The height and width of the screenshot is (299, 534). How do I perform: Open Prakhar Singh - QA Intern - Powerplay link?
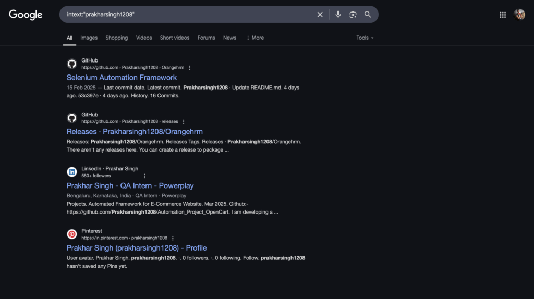(x=130, y=186)
